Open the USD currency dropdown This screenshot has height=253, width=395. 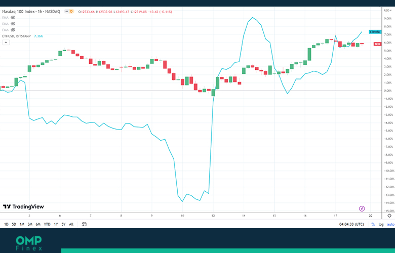(x=387, y=10)
